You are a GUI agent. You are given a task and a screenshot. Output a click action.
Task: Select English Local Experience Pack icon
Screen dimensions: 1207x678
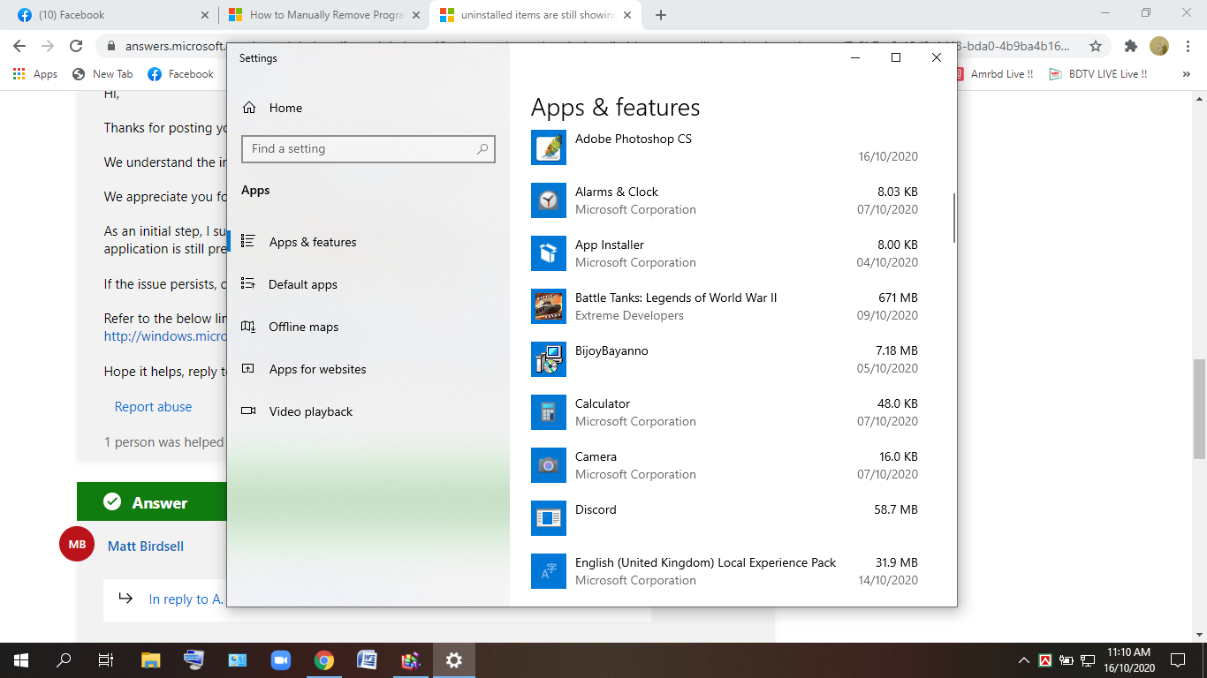tap(548, 571)
